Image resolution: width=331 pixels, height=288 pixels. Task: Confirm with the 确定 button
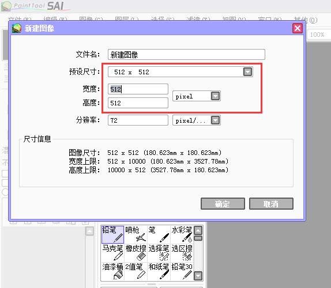point(223,204)
